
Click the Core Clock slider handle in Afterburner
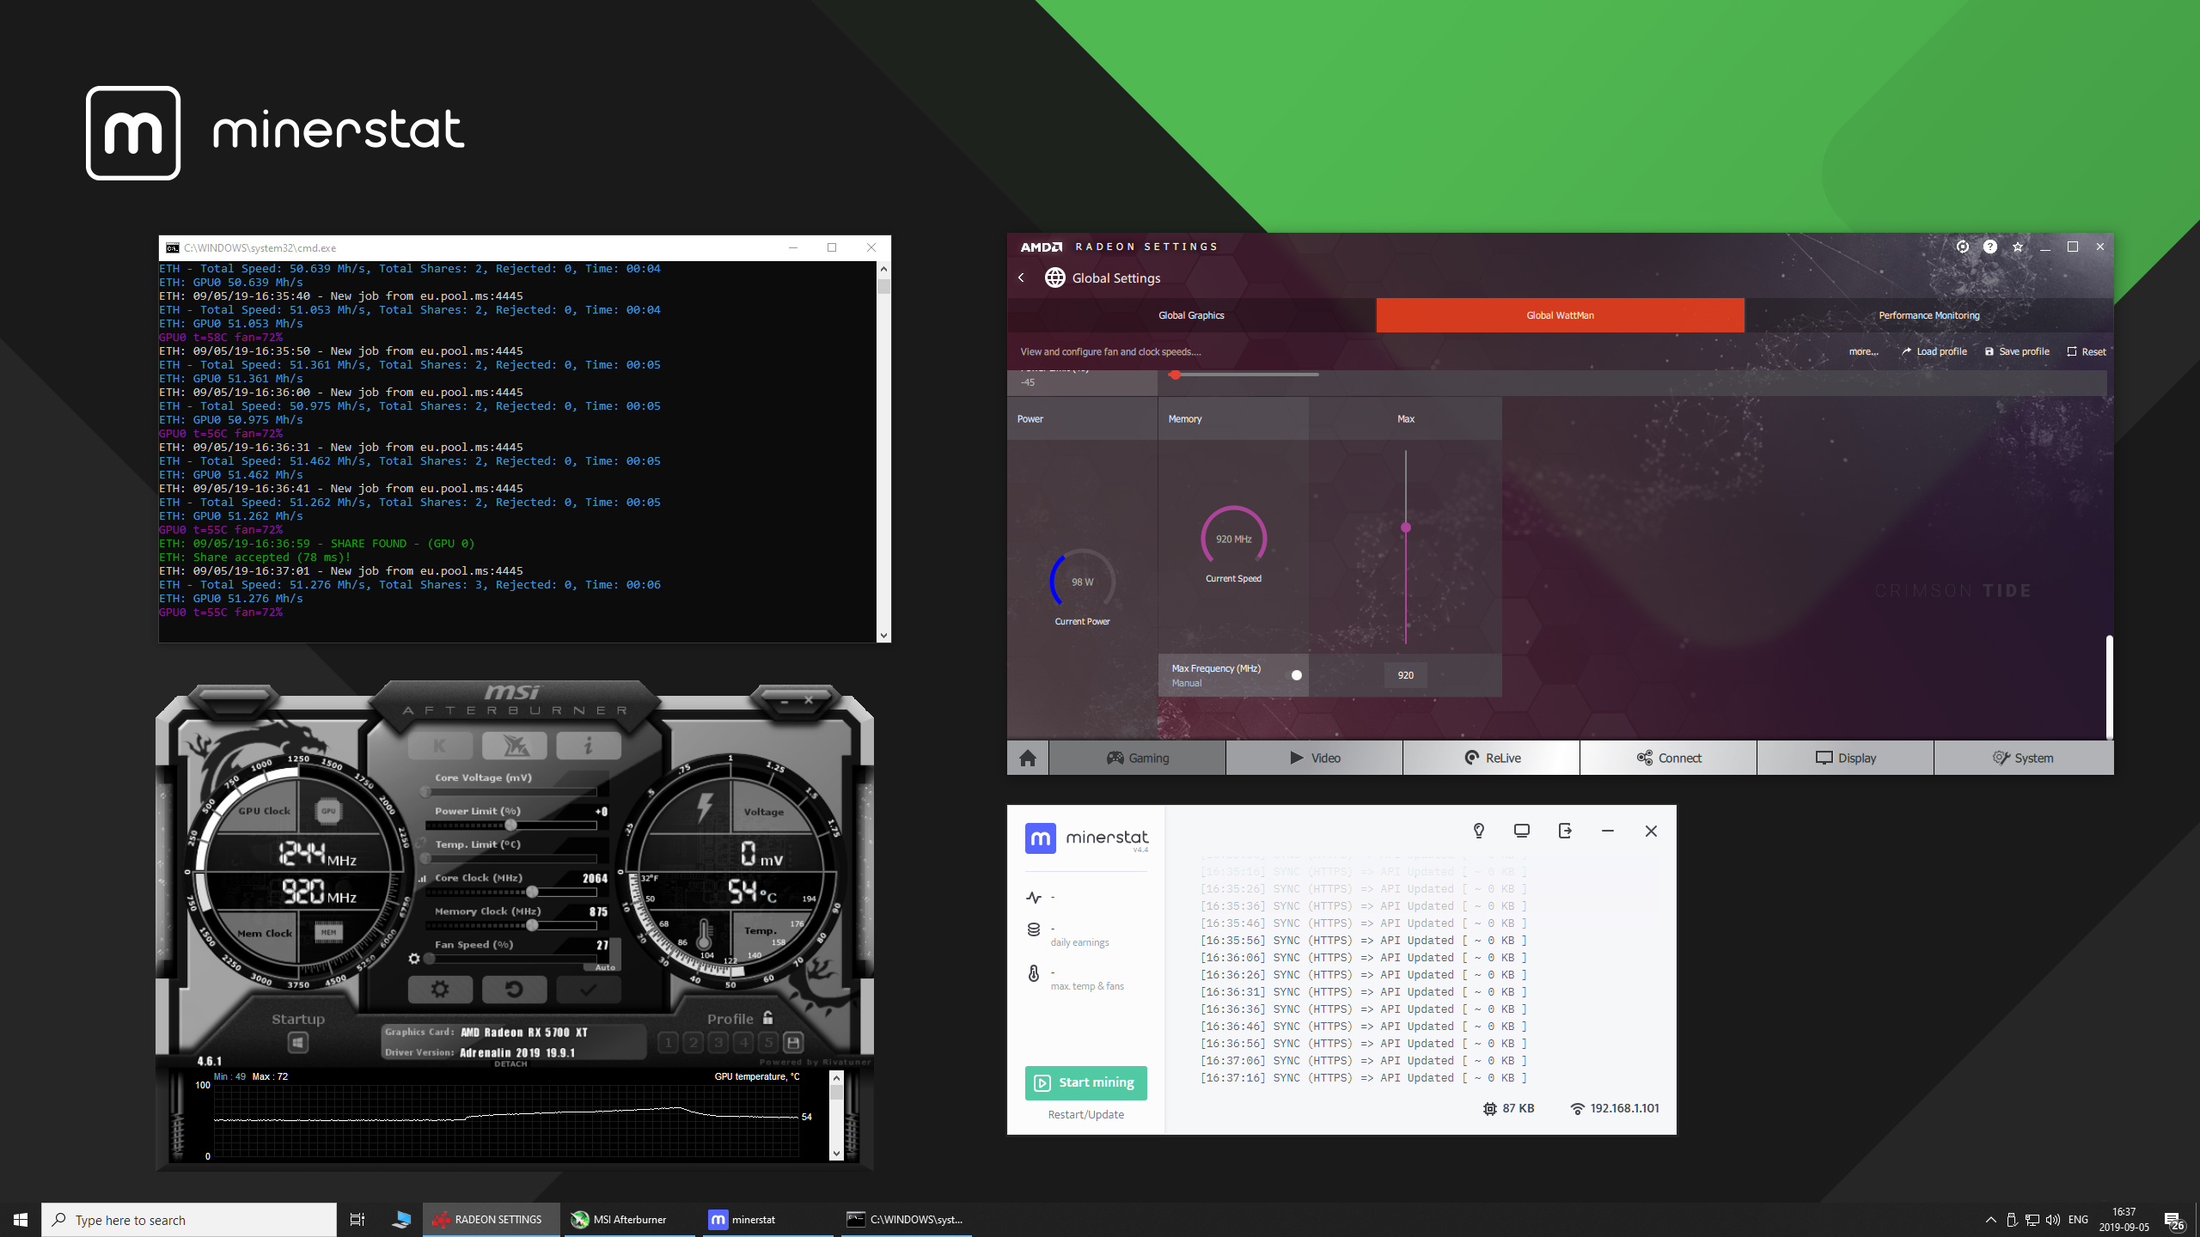click(532, 892)
